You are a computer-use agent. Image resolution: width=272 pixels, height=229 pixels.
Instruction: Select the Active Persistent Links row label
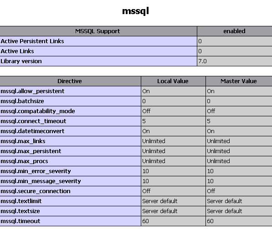coord(32,41)
